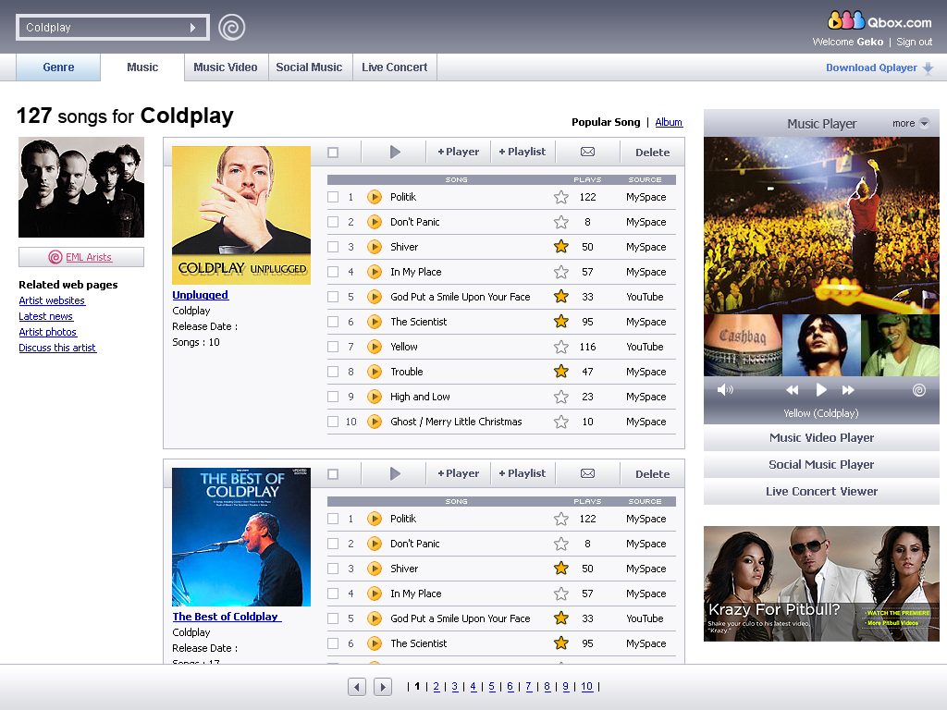
Task: Star Politik in Unplugged as favorite
Action: [x=561, y=197]
